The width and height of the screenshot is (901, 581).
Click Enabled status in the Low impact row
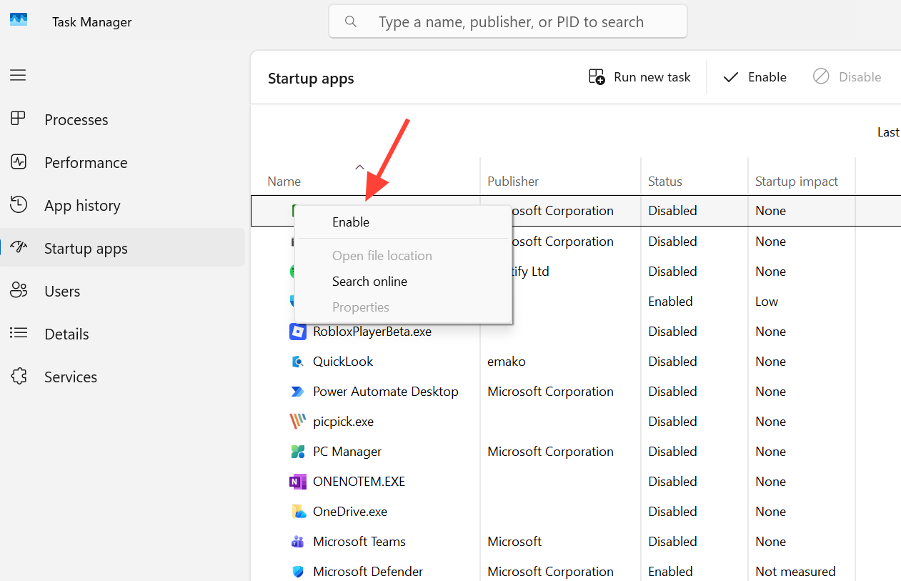[x=670, y=302]
